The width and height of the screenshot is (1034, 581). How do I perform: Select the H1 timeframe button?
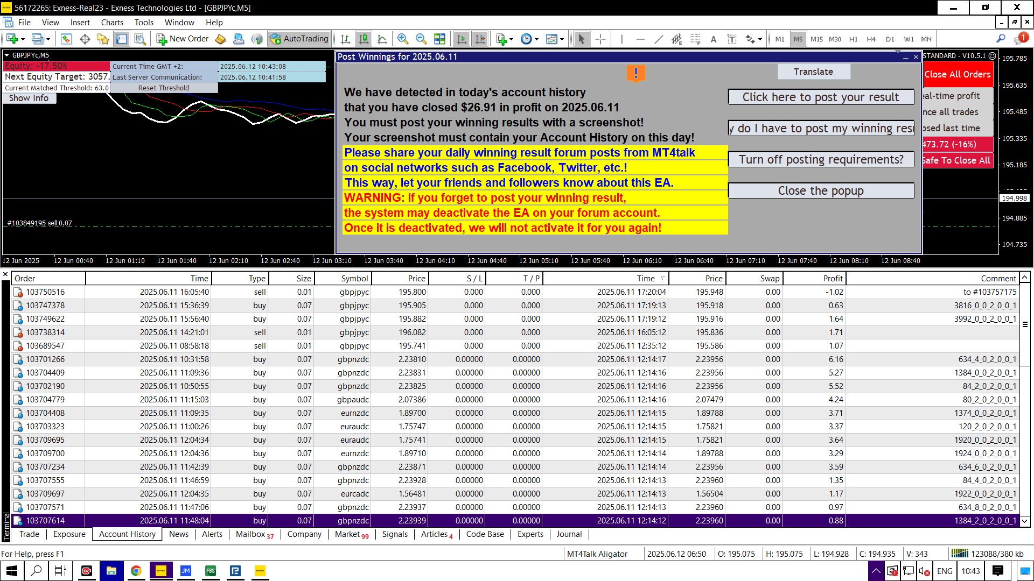click(x=853, y=39)
